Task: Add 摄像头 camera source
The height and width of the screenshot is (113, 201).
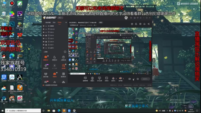Action: (92, 79)
